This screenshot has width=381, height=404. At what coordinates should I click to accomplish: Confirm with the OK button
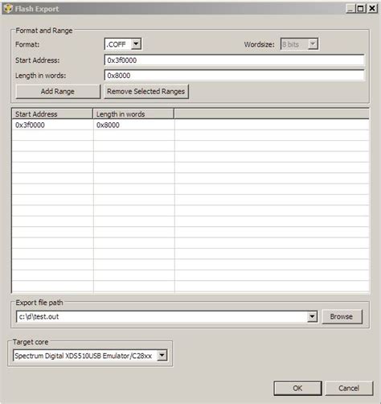(297, 388)
